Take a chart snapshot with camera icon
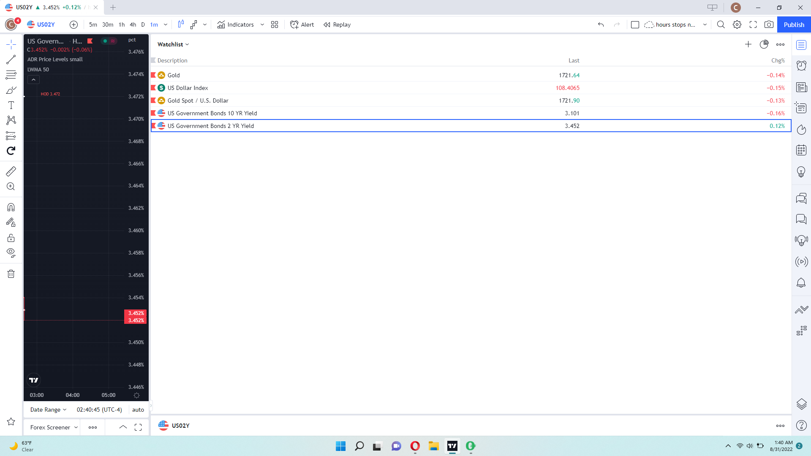811x456 pixels. 769,24
